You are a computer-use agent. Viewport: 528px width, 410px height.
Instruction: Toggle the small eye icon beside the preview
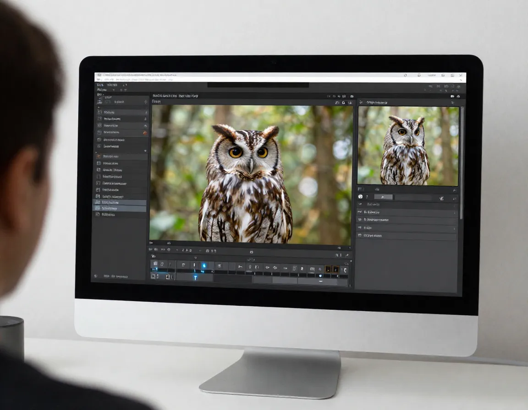coord(361,102)
